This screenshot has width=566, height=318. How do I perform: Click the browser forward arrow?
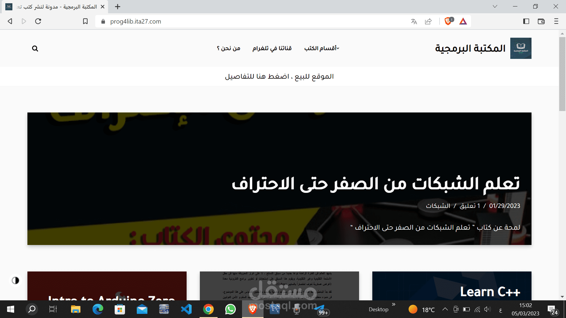point(24,21)
